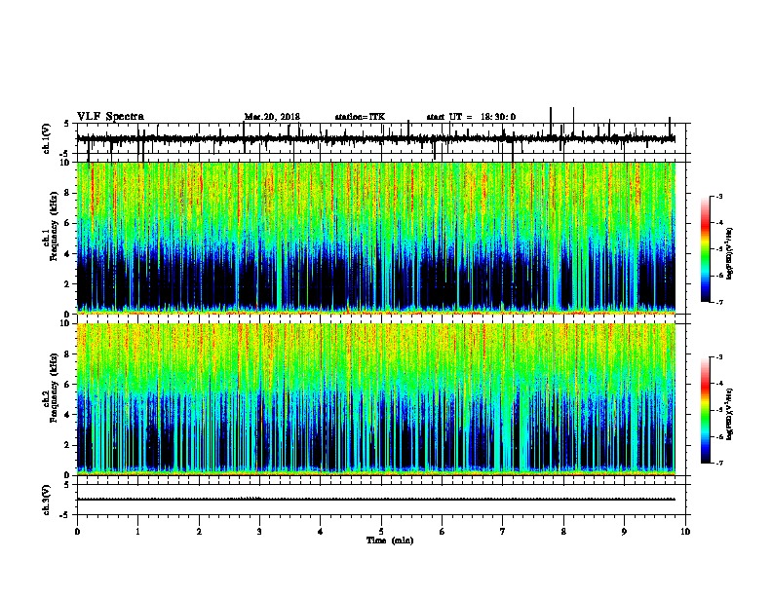Click the ch.1 "Frequency (kHz)" axis label
Image resolution: width=772 pixels, height=596 pixels.
(54, 226)
